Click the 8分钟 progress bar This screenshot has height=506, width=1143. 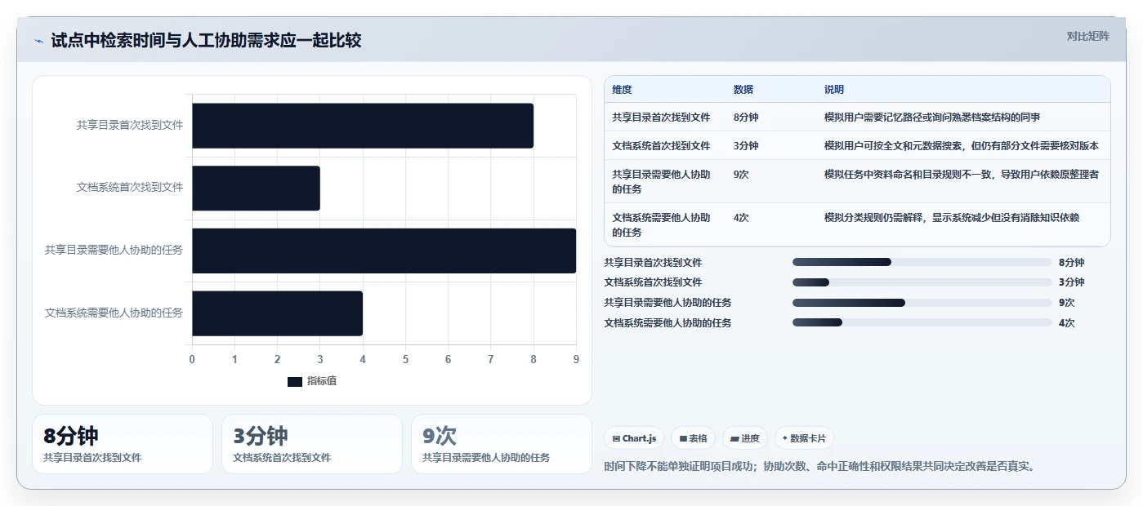pos(922,262)
